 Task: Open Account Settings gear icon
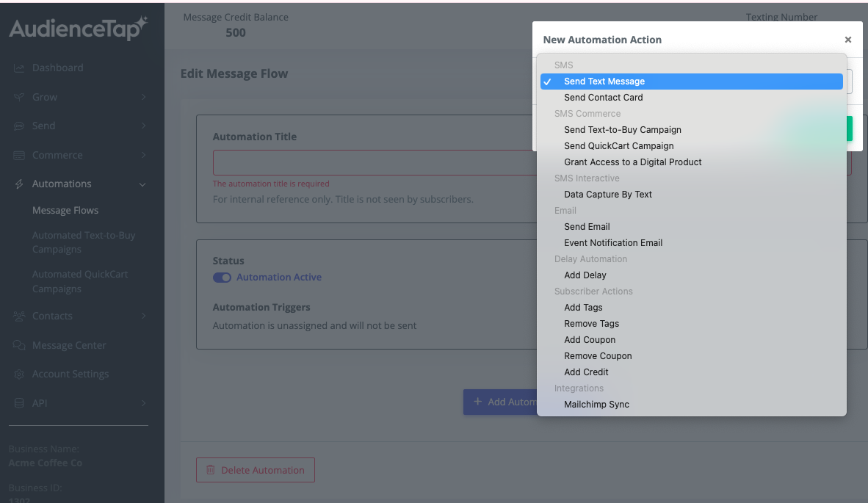(x=20, y=374)
